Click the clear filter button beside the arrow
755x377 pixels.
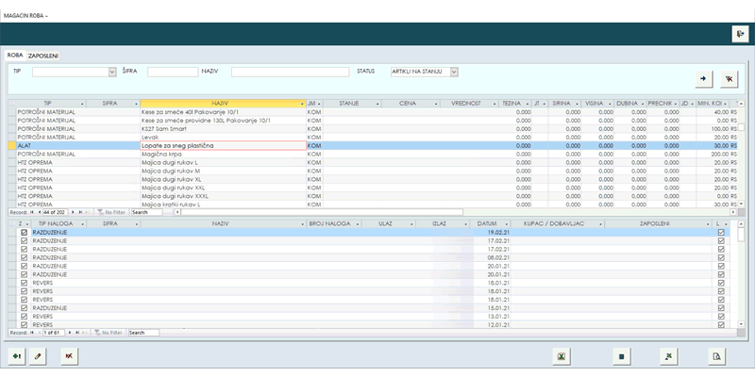tap(729, 79)
